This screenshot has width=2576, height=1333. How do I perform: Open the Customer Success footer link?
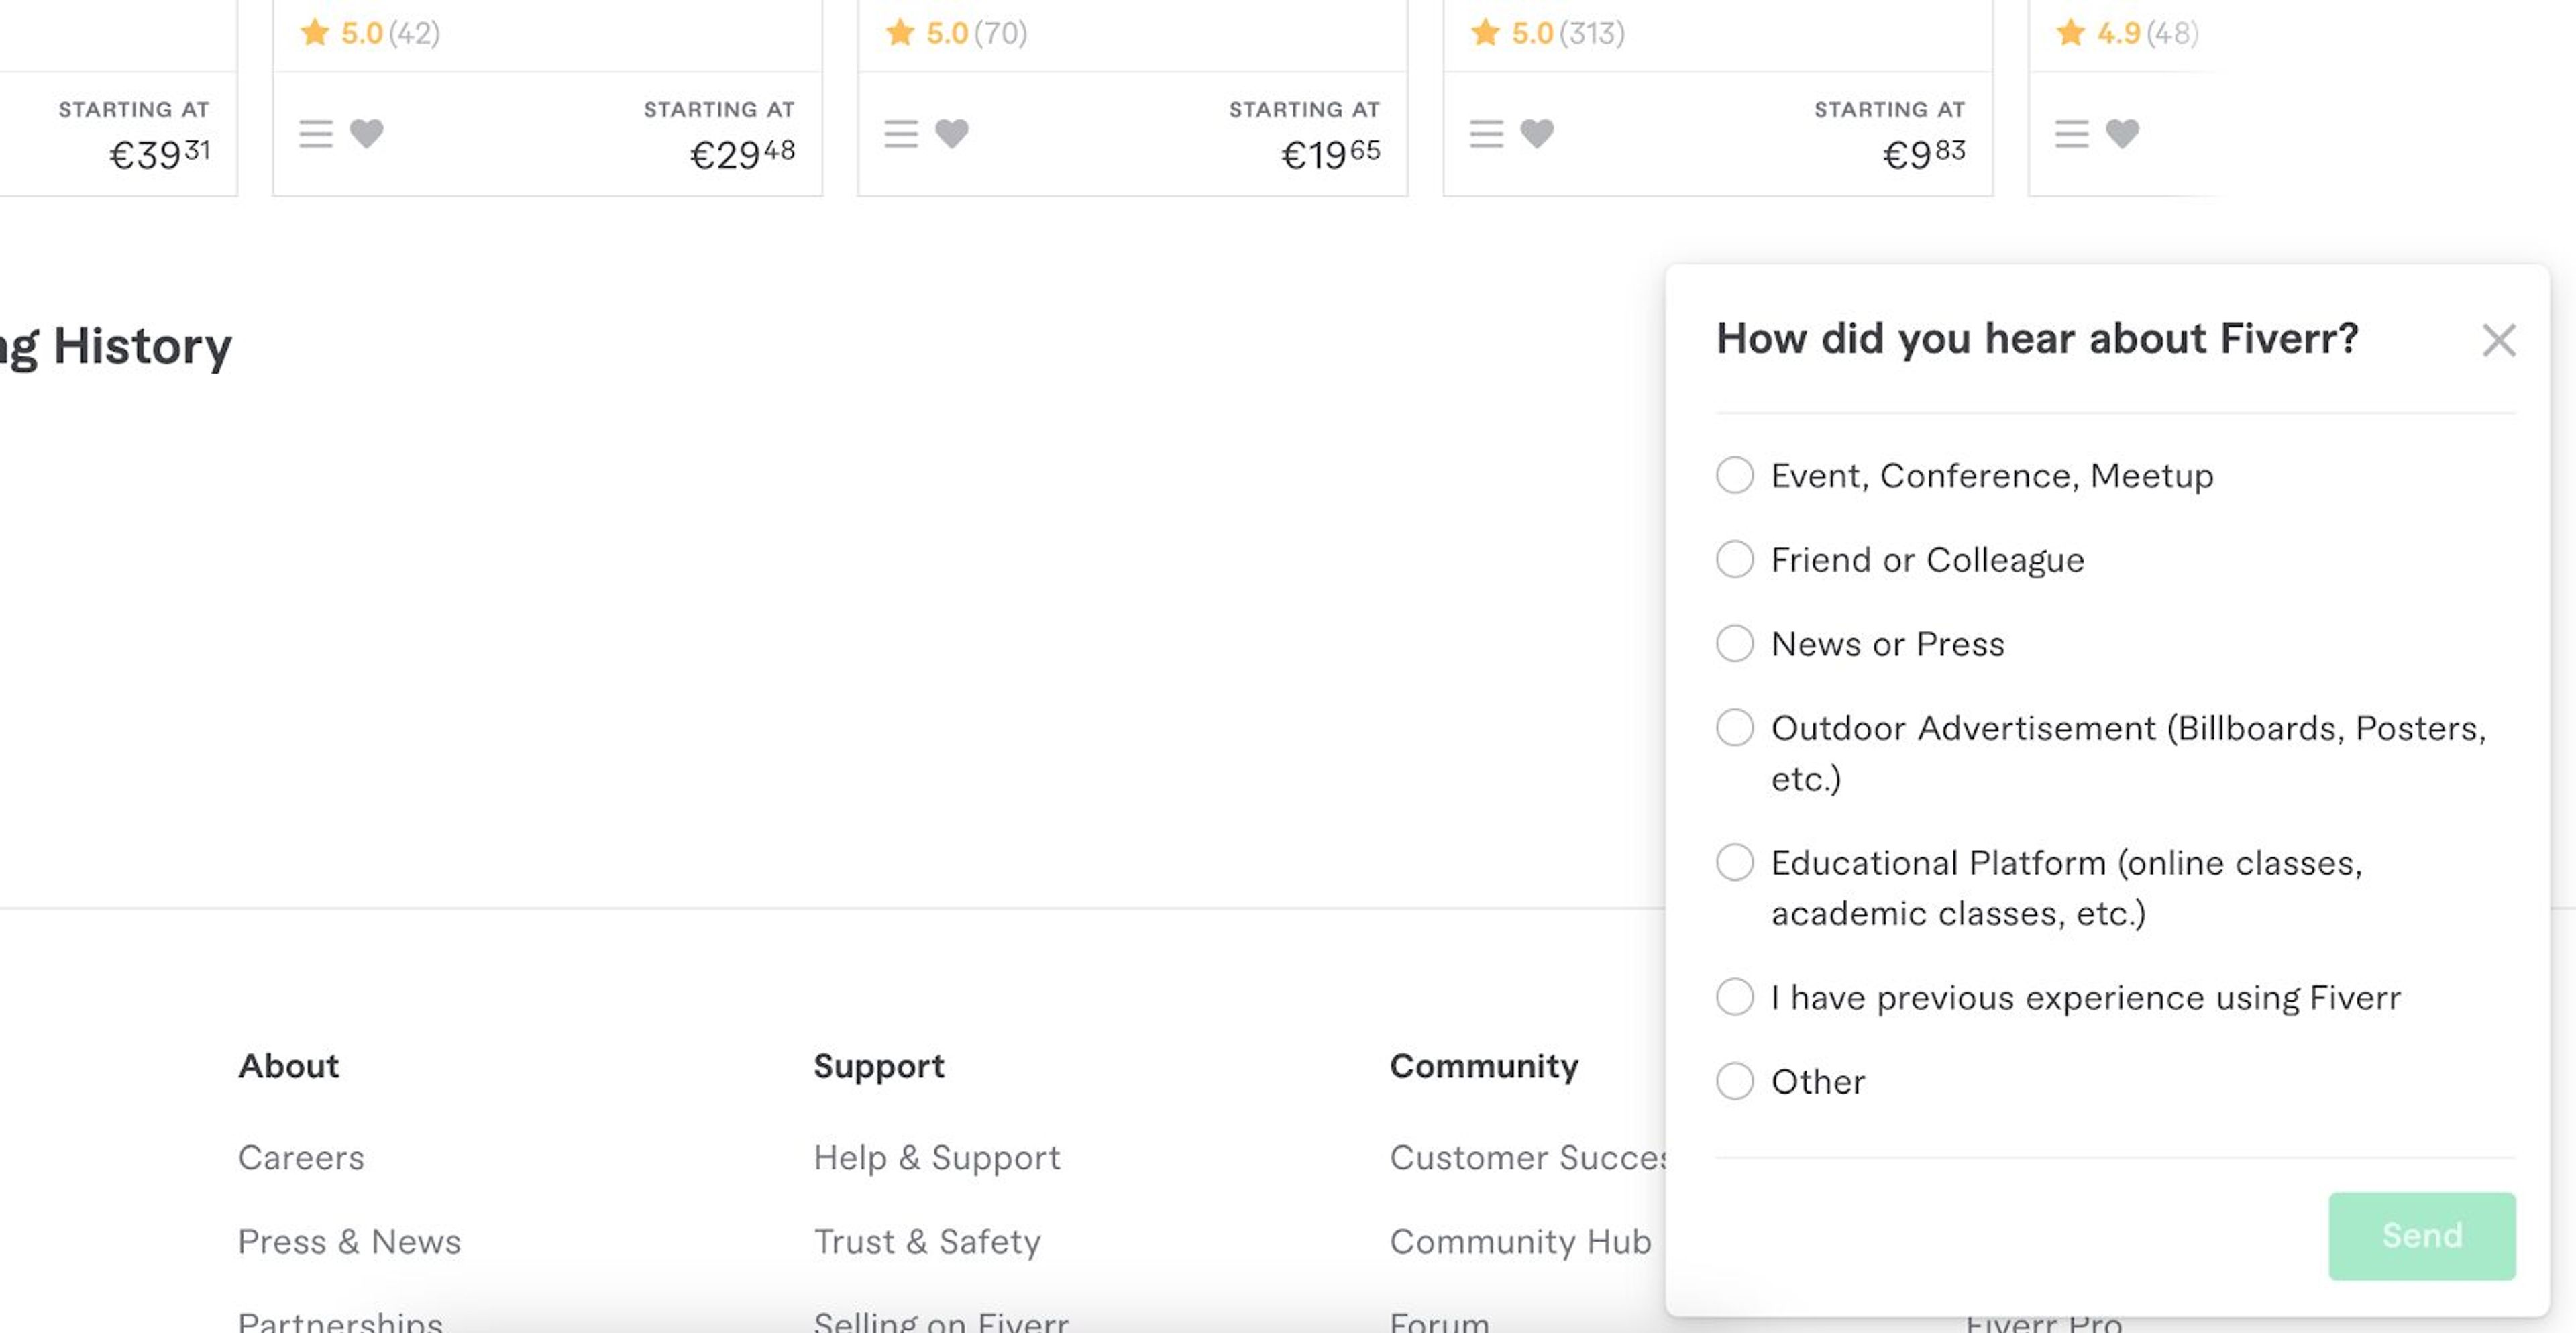[x=1527, y=1158]
